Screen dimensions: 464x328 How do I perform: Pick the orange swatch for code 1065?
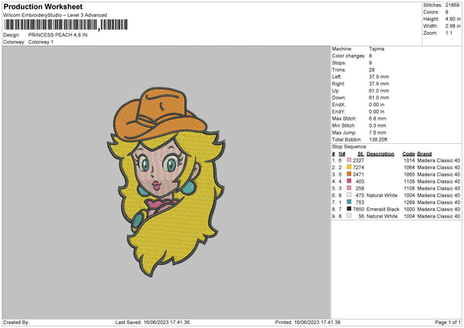(x=350, y=175)
